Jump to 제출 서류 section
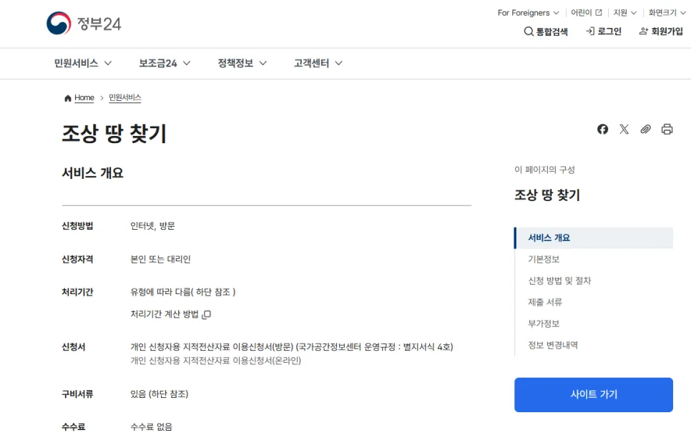This screenshot has height=448, width=691. tap(545, 303)
